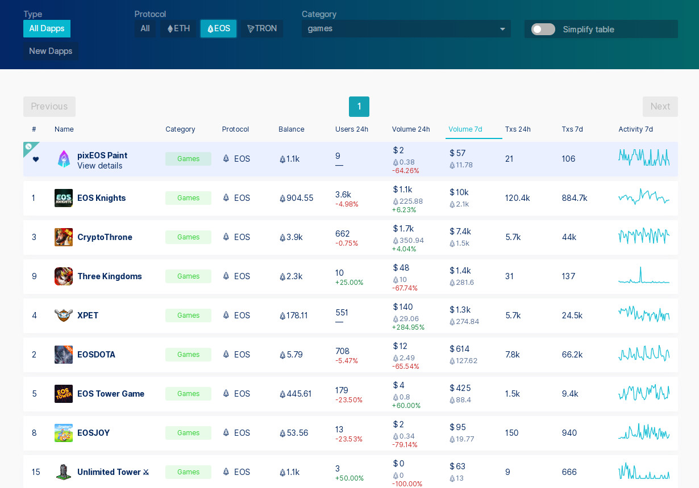699x488 pixels.
Task: View the activity sparkline for EOS Knights
Action: pos(644,197)
